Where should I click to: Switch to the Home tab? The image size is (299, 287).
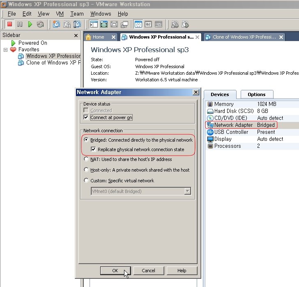(98, 37)
